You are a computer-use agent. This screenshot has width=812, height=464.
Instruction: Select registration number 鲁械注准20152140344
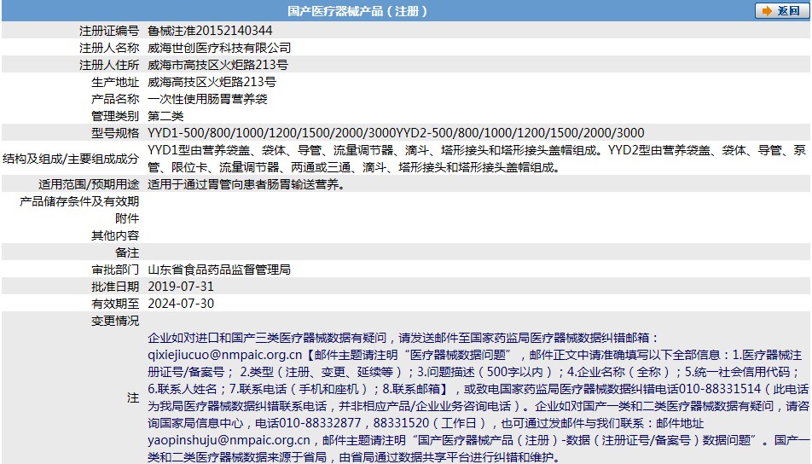pos(210,31)
